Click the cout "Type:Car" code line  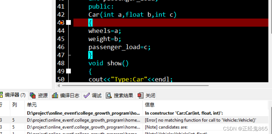[131, 80]
